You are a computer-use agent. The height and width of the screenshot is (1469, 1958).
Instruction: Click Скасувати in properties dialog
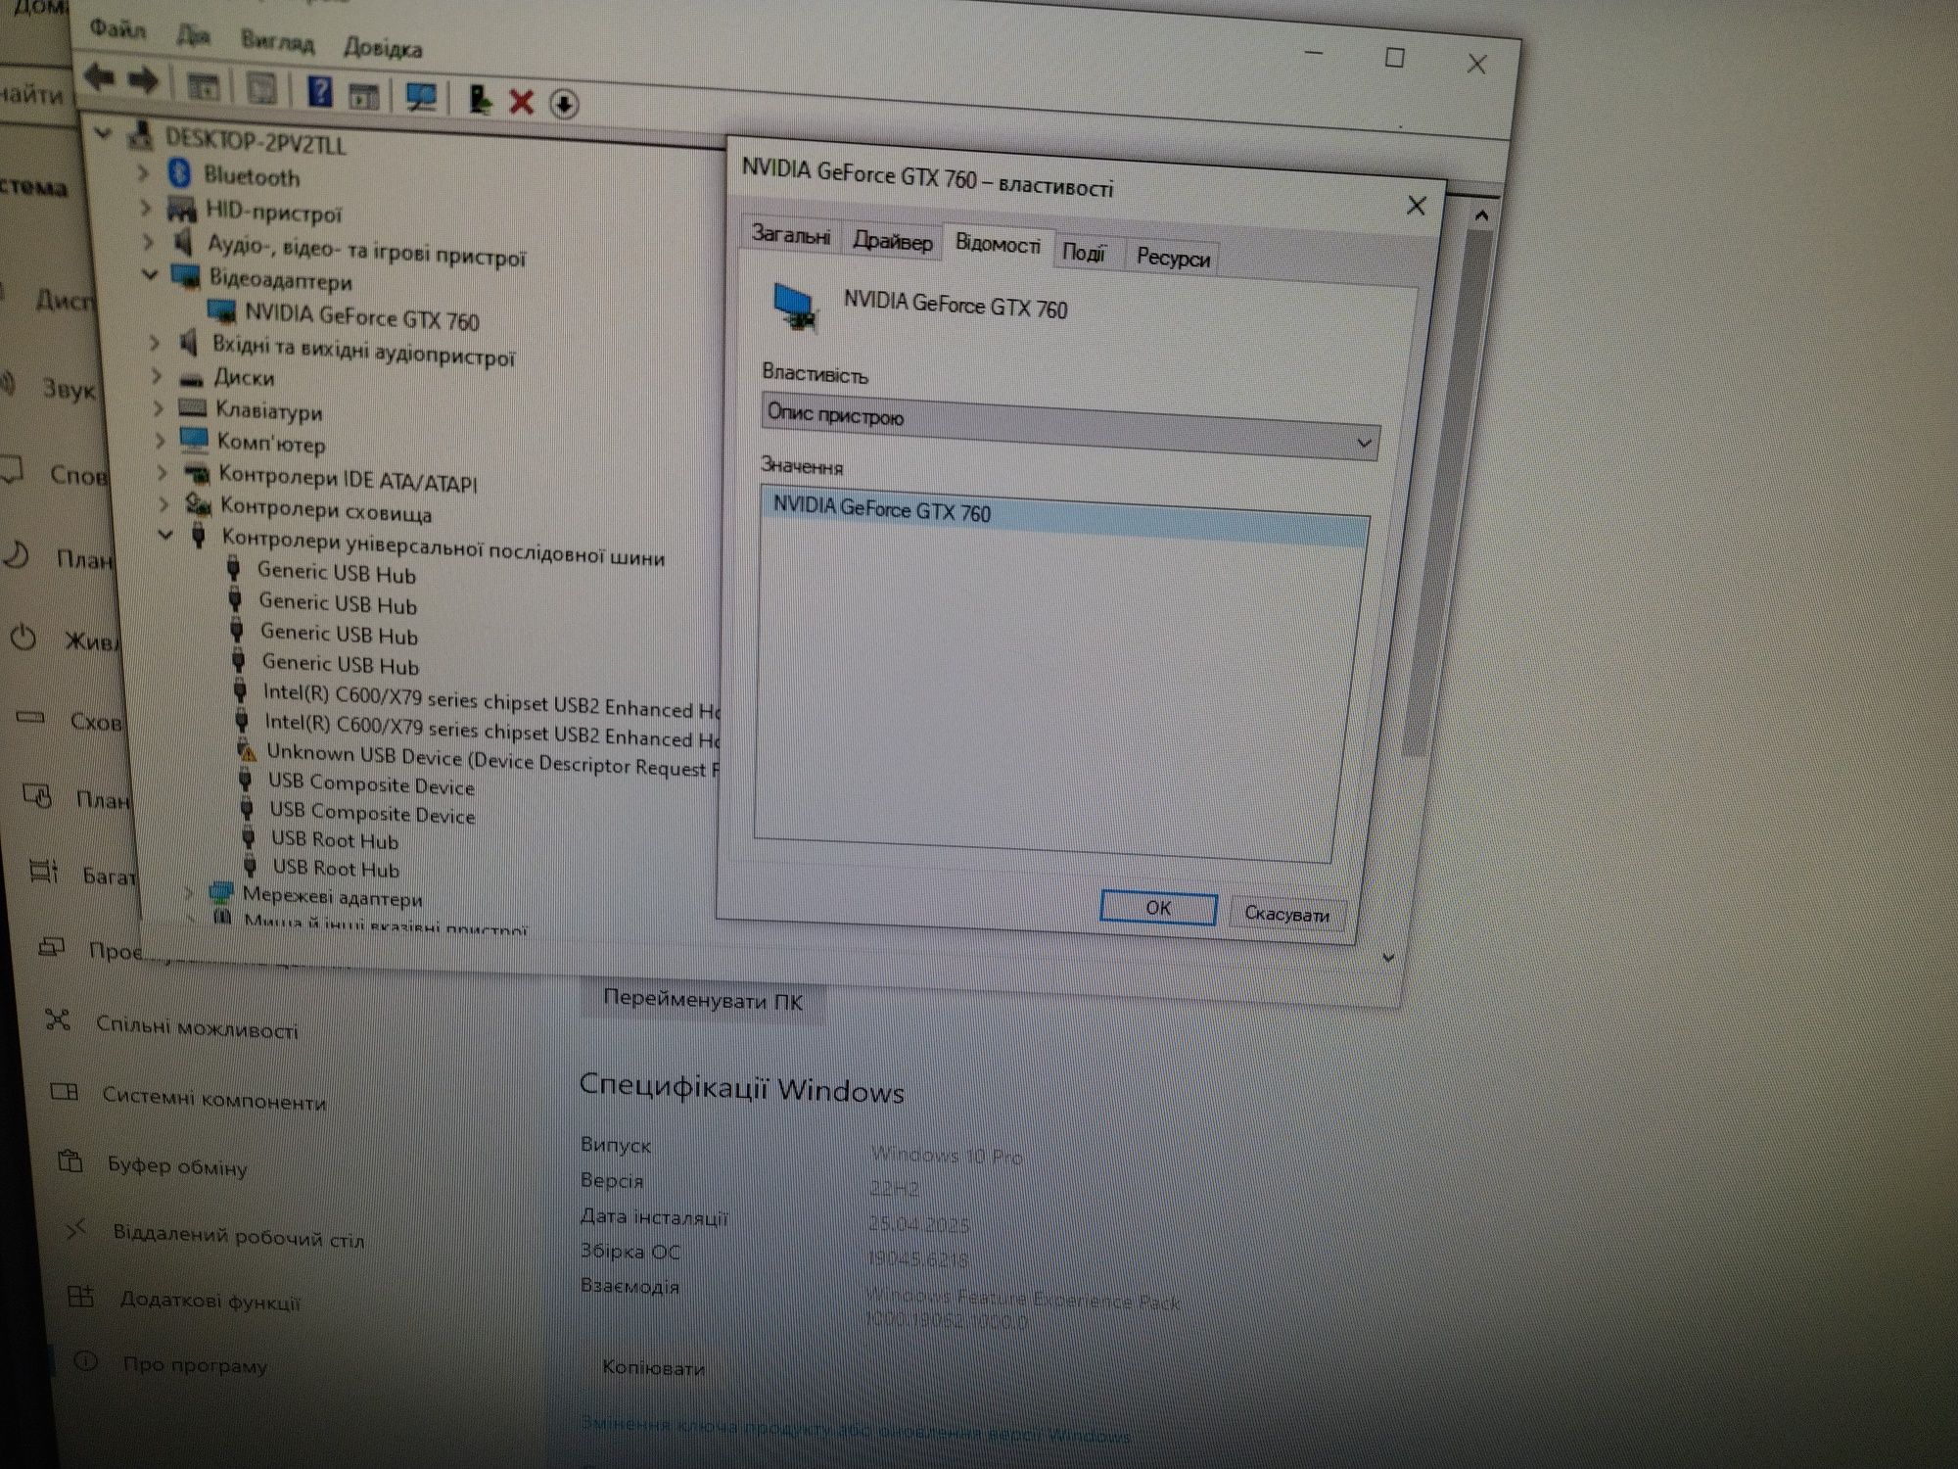[1286, 914]
